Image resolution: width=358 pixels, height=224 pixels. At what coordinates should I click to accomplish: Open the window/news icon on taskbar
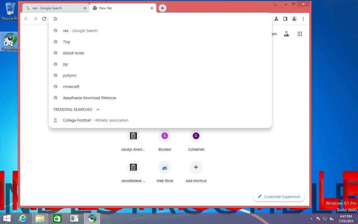click(x=75, y=218)
